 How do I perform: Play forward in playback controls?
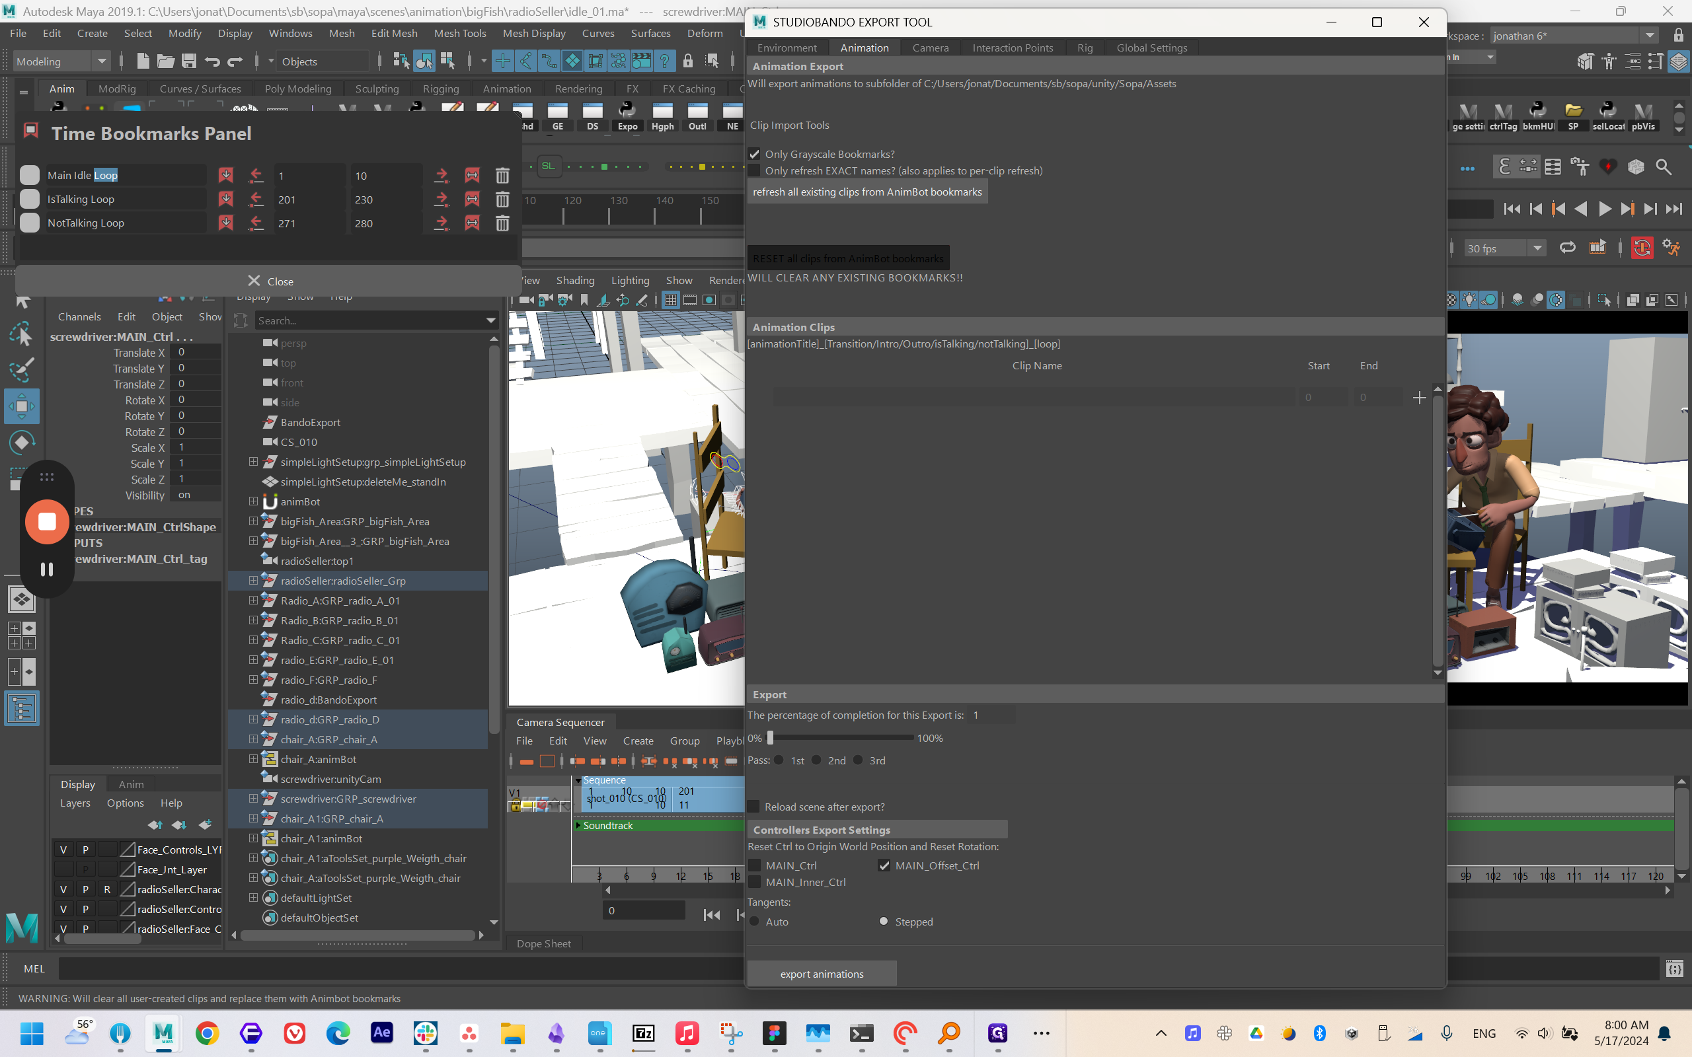(1605, 208)
